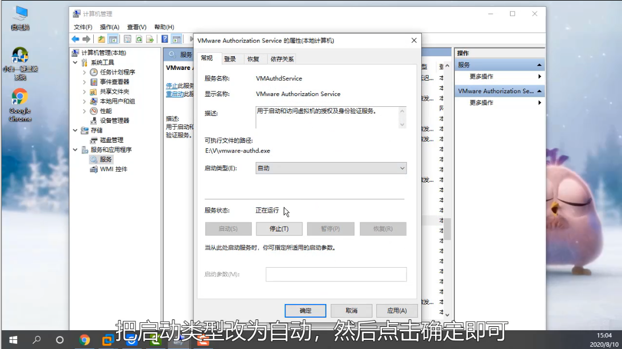
Task: Collapse the 服务和应用程序 tree node
Action: coord(76,149)
